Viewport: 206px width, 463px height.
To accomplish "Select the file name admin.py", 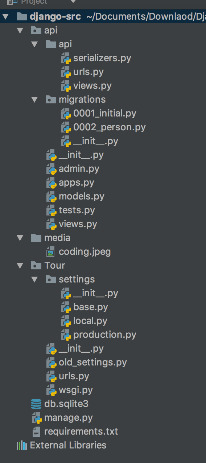I will click(79, 169).
